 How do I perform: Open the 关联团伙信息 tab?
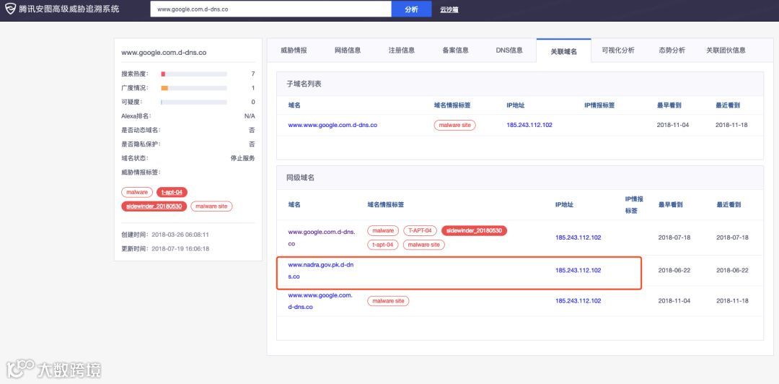(x=726, y=51)
